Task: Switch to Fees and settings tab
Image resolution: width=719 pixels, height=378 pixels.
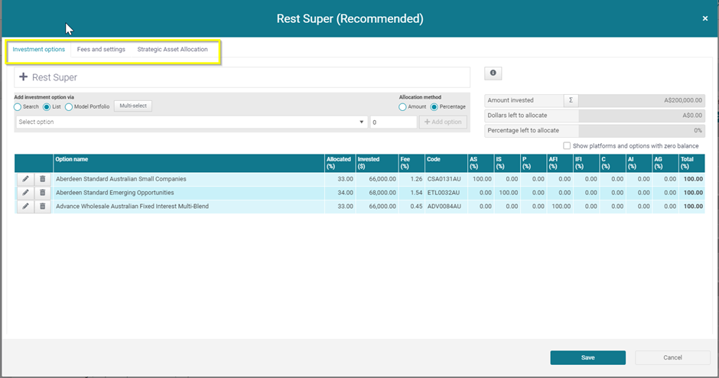Action: (x=101, y=49)
